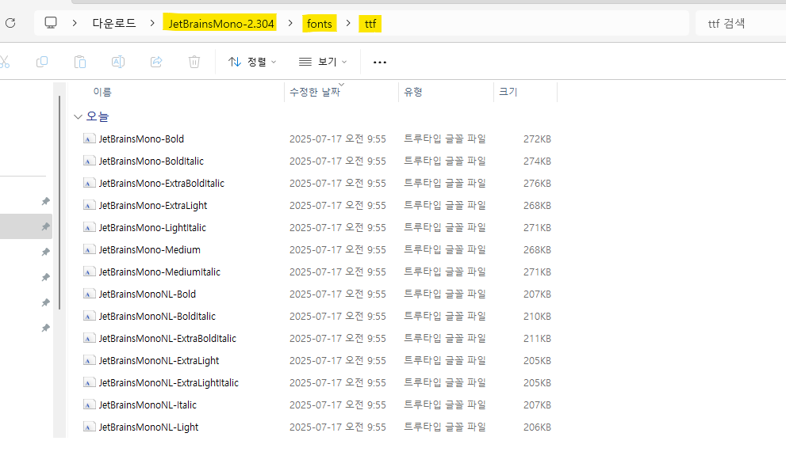Click the ttf 검색 search box
The height and width of the screenshot is (452, 786).
[741, 23]
